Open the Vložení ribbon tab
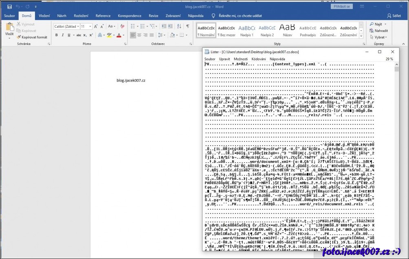The height and width of the screenshot is (259, 409). tap(44, 16)
